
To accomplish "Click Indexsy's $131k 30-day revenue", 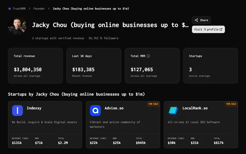I will [17, 143].
